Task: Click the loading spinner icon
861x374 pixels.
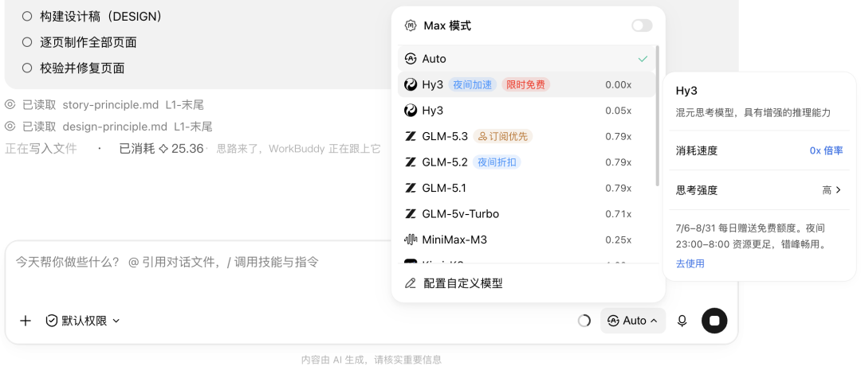Action: (584, 321)
